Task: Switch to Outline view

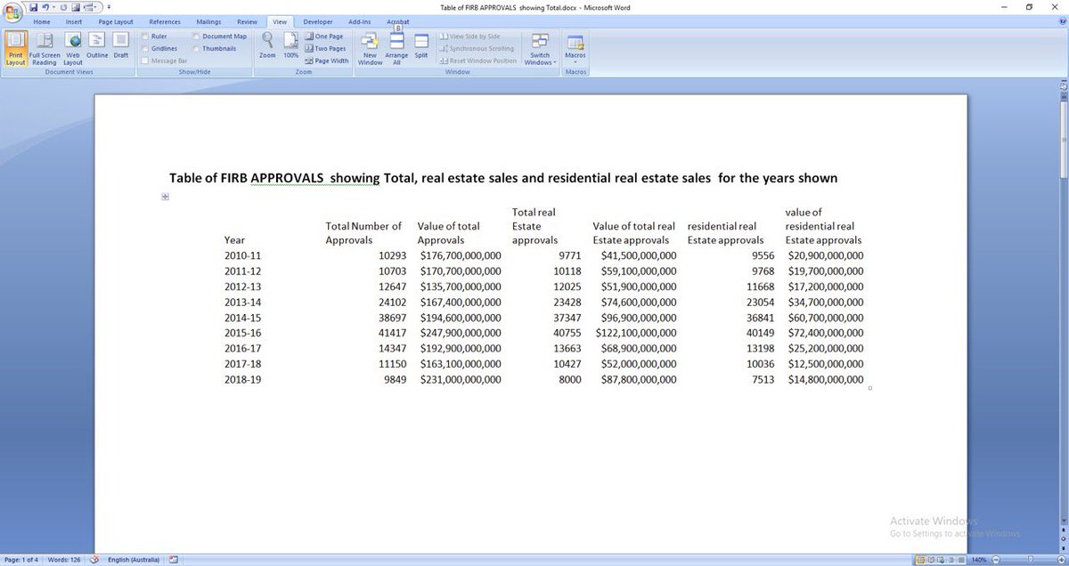Action: pyautogui.click(x=97, y=45)
